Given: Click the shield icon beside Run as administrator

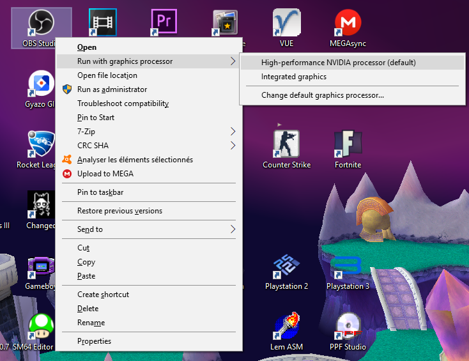Looking at the screenshot, I should click(67, 89).
